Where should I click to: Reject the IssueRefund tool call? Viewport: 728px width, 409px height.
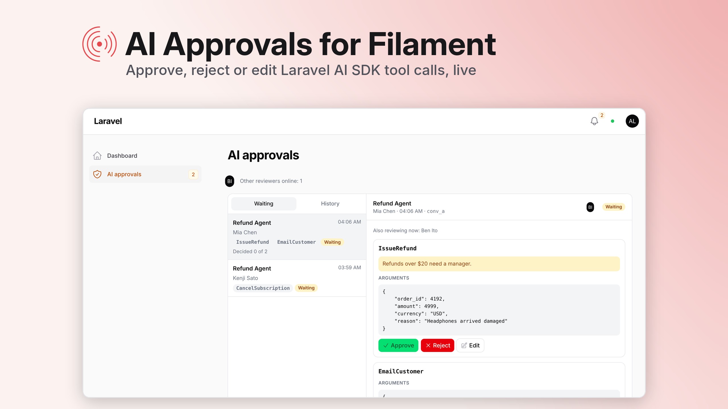(x=437, y=345)
